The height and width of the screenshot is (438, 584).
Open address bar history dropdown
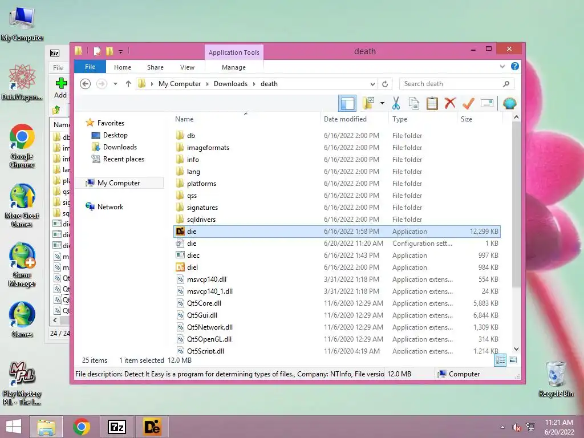click(372, 84)
